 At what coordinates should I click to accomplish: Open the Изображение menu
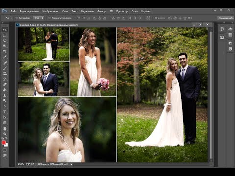[50, 11]
